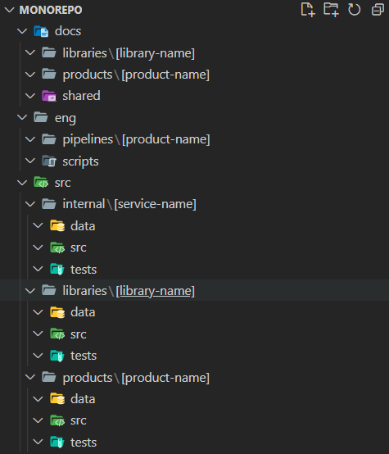Click the purple shared folder icon
Screen dimensions: 389x454
(49, 96)
